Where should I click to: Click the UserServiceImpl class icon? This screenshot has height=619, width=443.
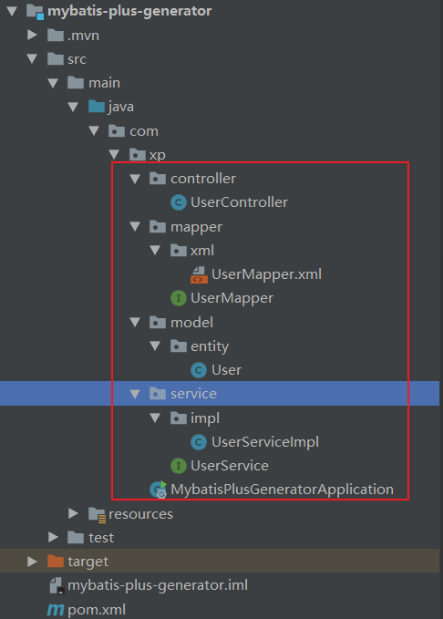tap(199, 442)
